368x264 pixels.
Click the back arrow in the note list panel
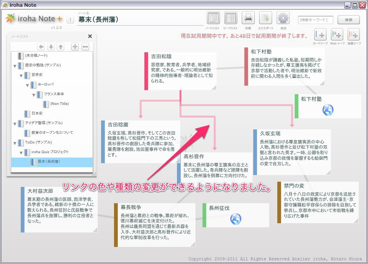tap(41, 46)
